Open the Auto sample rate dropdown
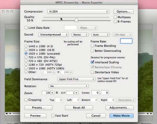157x124 pixels. (100, 35)
